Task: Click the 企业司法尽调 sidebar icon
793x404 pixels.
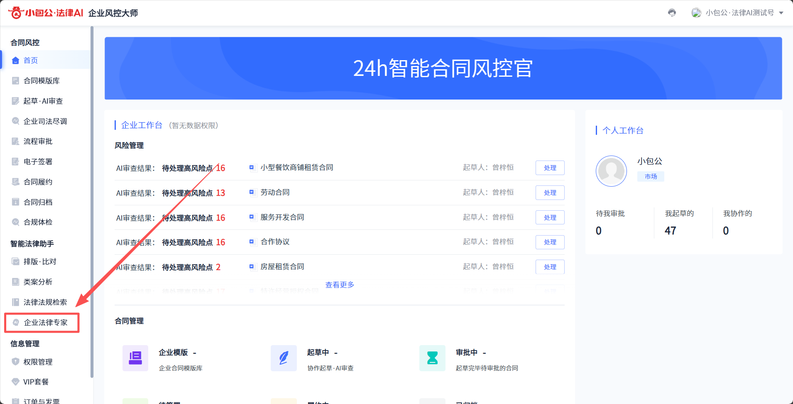Action: [15, 121]
